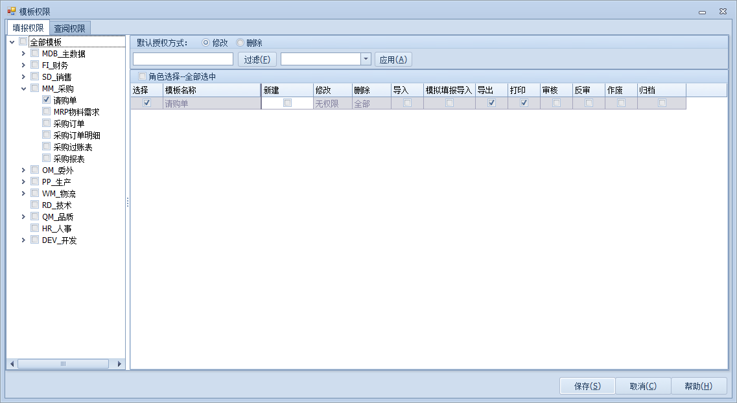
Task: Expand the PP_生产 tree node
Action: point(24,182)
